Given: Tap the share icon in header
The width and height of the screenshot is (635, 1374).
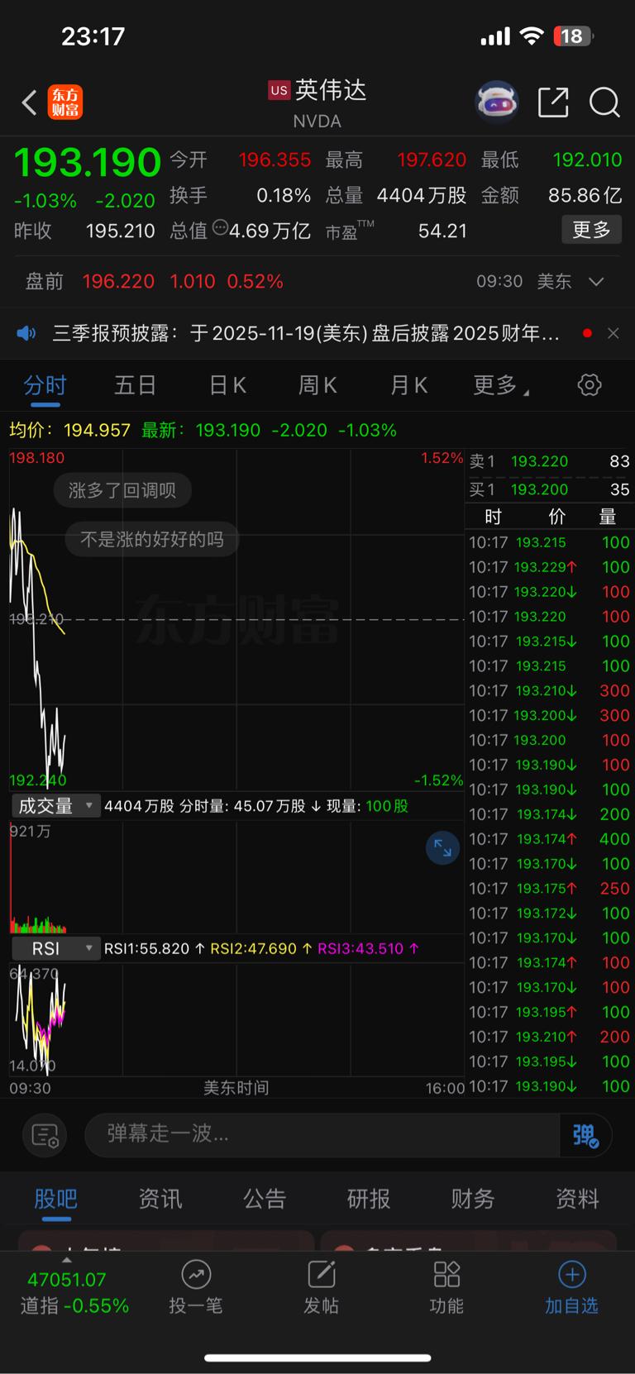Looking at the screenshot, I should (553, 103).
